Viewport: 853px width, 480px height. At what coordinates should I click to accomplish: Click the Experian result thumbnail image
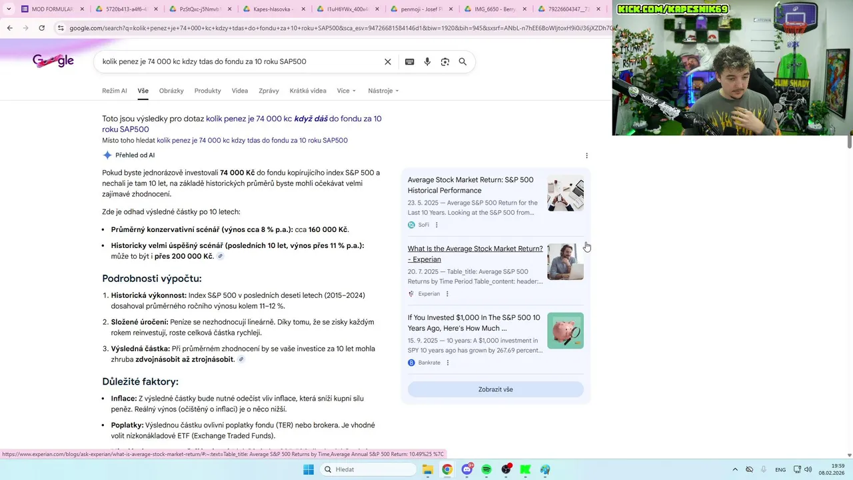[x=565, y=261]
